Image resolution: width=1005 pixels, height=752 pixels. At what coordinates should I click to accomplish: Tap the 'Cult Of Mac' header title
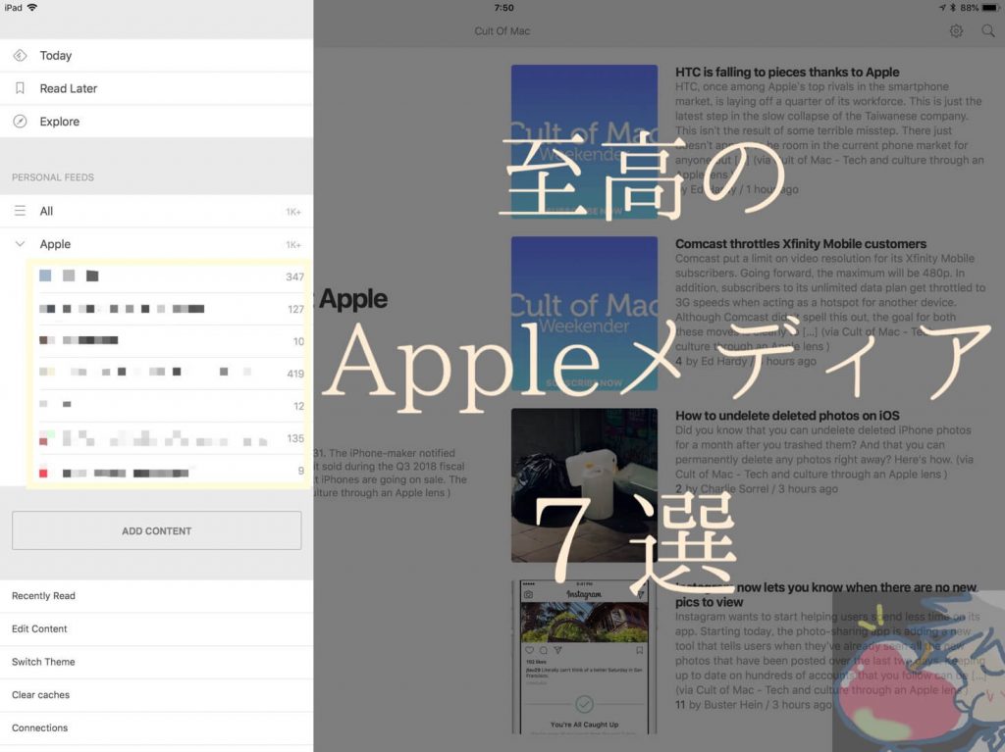pos(502,30)
